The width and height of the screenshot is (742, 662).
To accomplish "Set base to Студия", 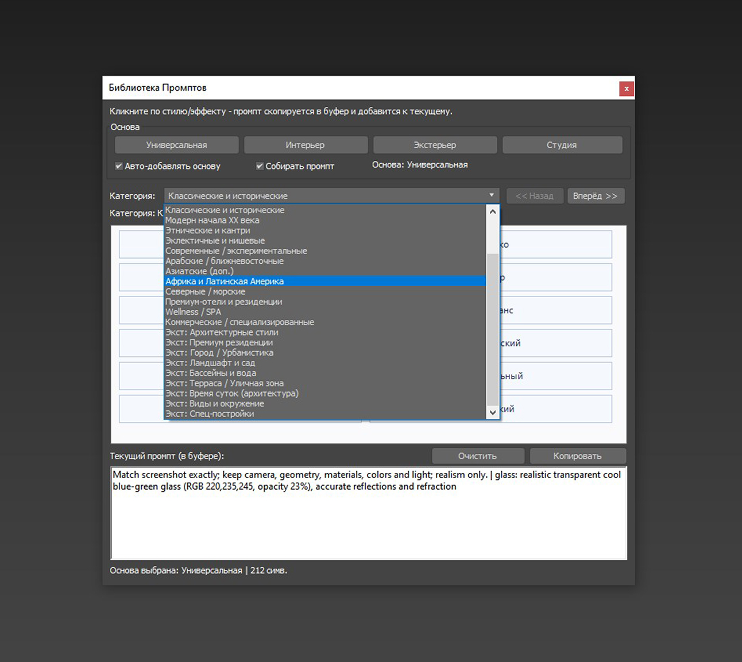I will [562, 145].
